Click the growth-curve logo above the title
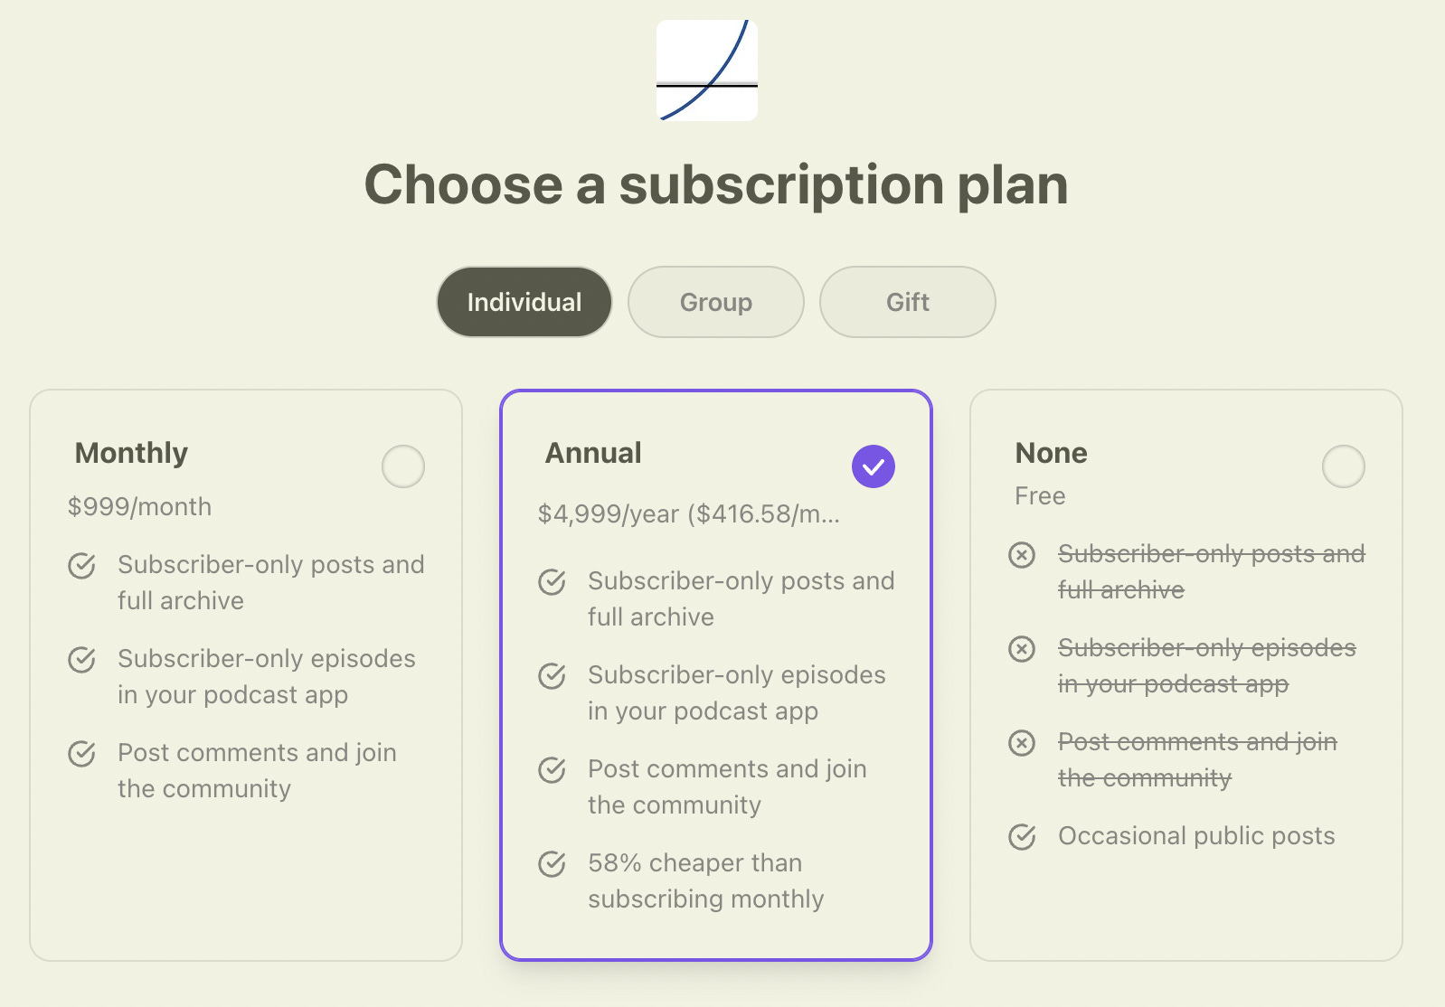1445x1007 pixels. (x=706, y=70)
